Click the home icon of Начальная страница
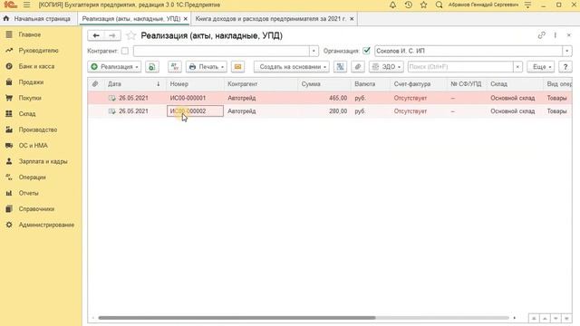 [x=6, y=18]
